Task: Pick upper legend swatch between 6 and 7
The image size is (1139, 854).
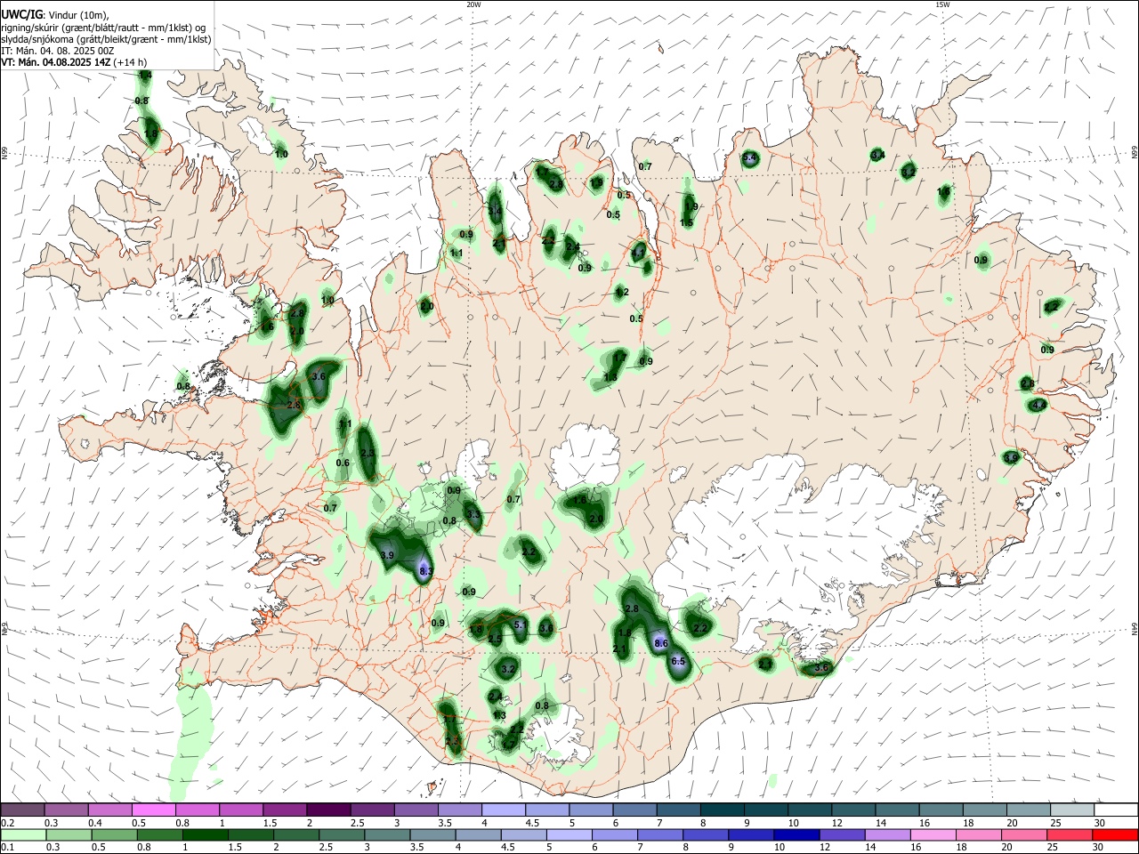Action: point(634,810)
